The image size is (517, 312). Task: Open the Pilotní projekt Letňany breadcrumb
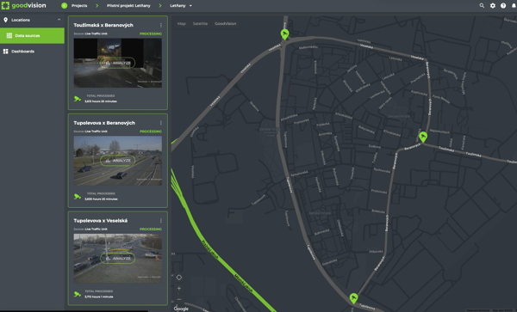coord(128,6)
